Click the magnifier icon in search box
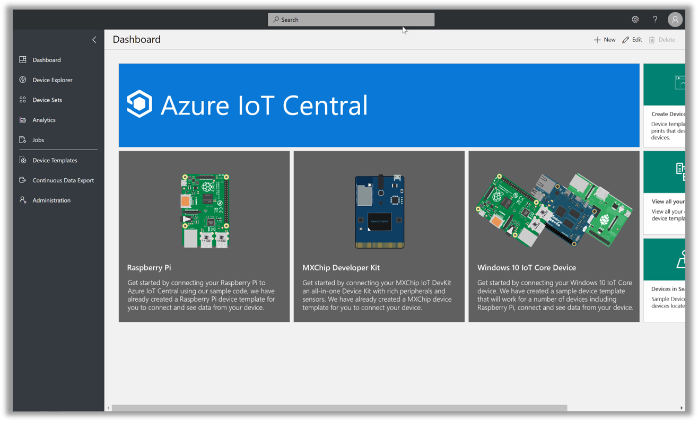698x421 pixels. click(x=276, y=20)
